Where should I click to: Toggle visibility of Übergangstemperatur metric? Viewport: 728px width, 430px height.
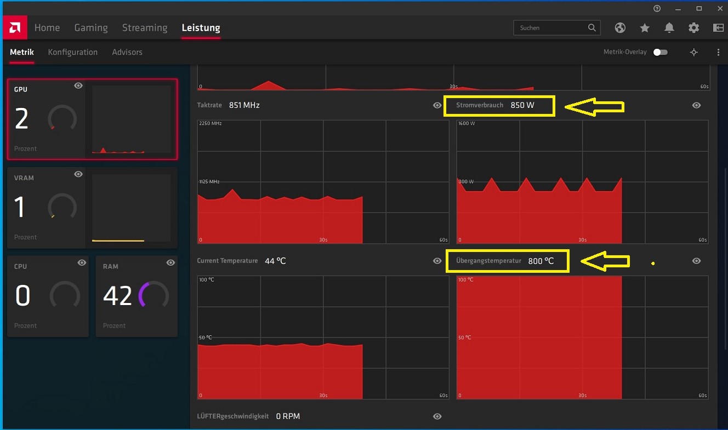(696, 261)
